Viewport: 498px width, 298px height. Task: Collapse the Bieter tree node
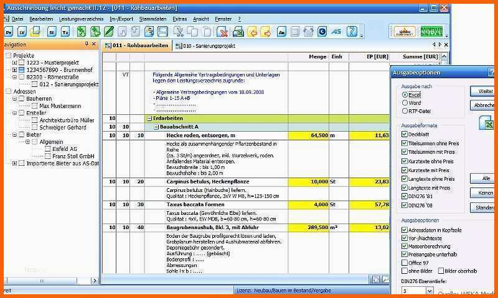14,135
